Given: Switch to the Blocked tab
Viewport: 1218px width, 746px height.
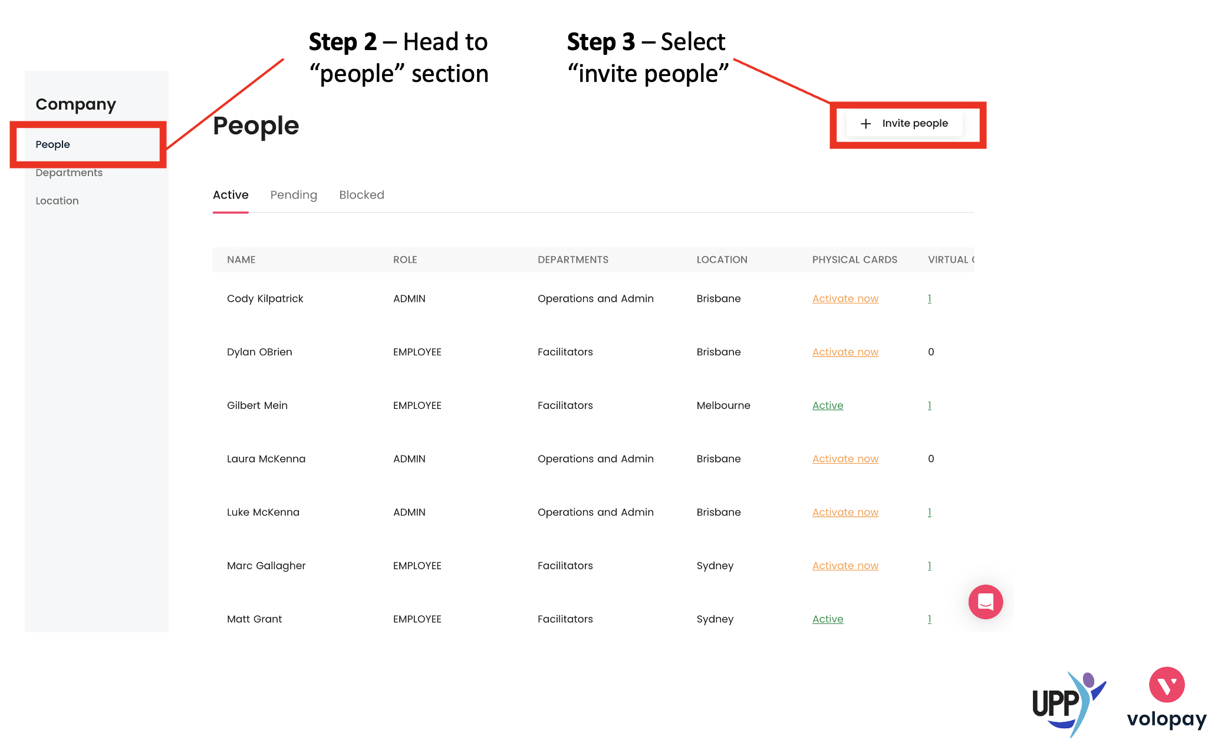Looking at the screenshot, I should [361, 195].
